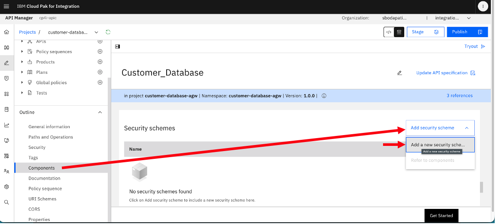Open Policy sequence in Outline
Viewport: 496px width, 224px height.
45,189
